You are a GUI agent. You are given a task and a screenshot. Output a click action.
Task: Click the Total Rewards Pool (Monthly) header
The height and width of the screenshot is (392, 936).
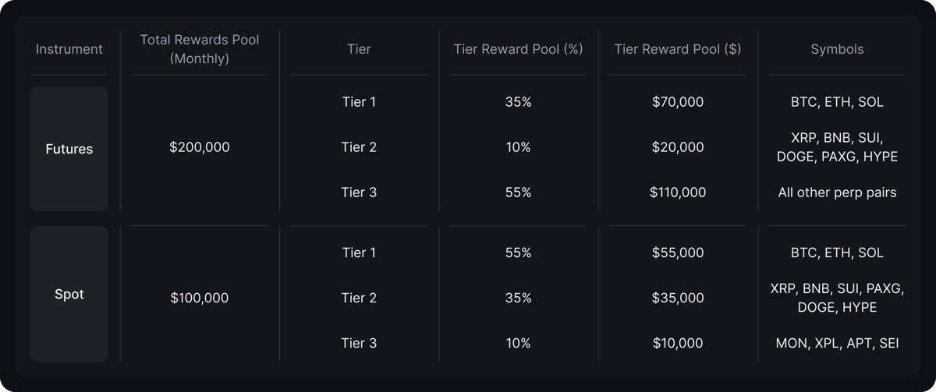[x=200, y=49]
